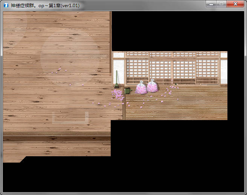Screen dimensions: 247x195
Task: Click the application icon in the title bar
Action: pyautogui.click(x=6, y=5)
